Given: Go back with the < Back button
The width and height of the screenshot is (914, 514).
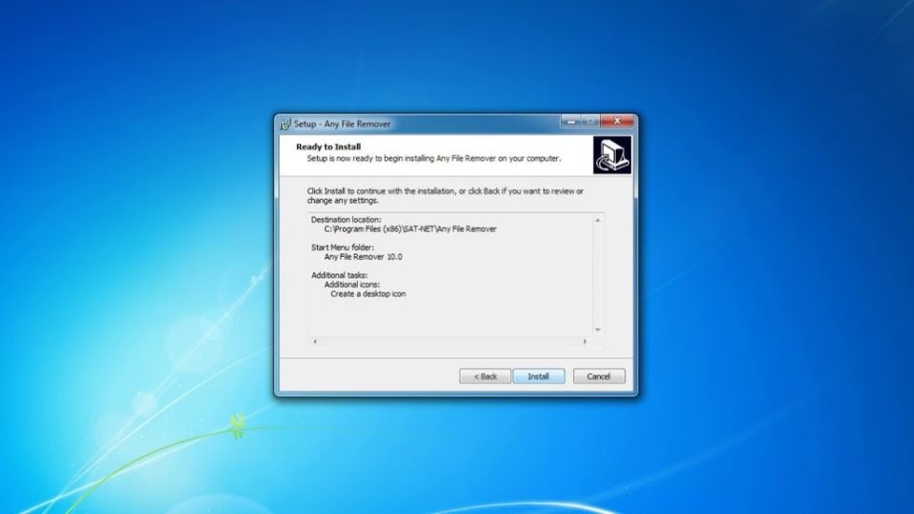Looking at the screenshot, I should 485,377.
